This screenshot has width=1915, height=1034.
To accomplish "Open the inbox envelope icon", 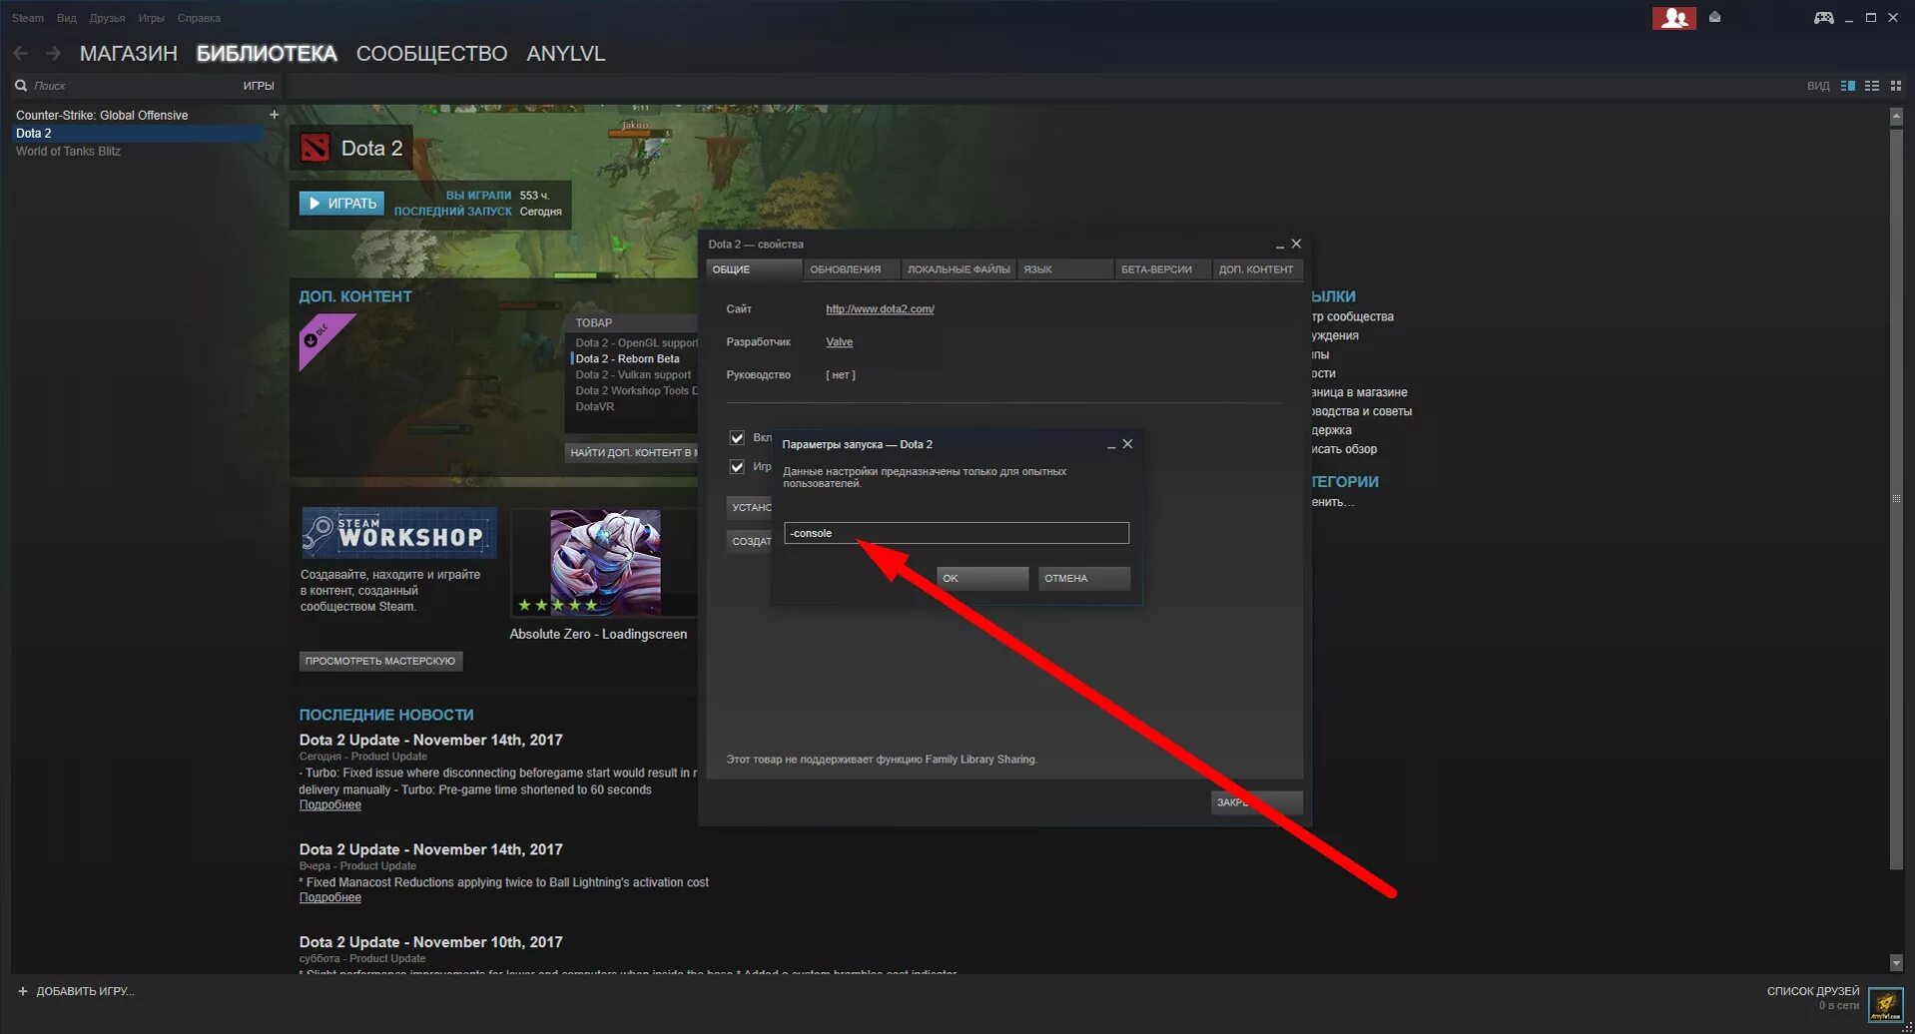I will click(x=1715, y=17).
